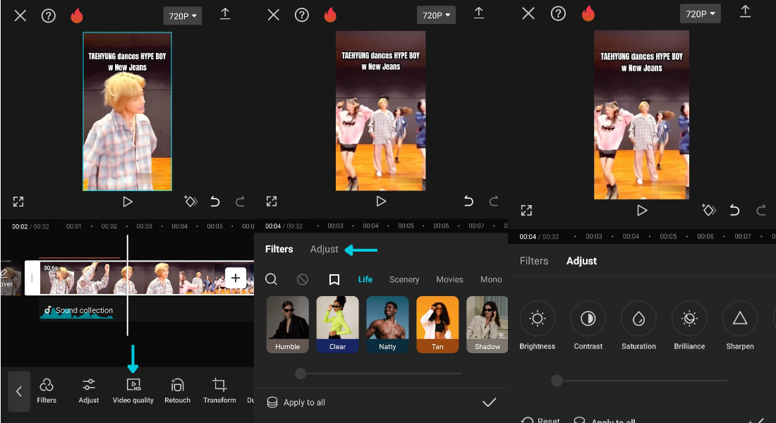This screenshot has height=423, width=776.
Task: Toggle Apply to all in Filters panel
Action: (x=296, y=403)
